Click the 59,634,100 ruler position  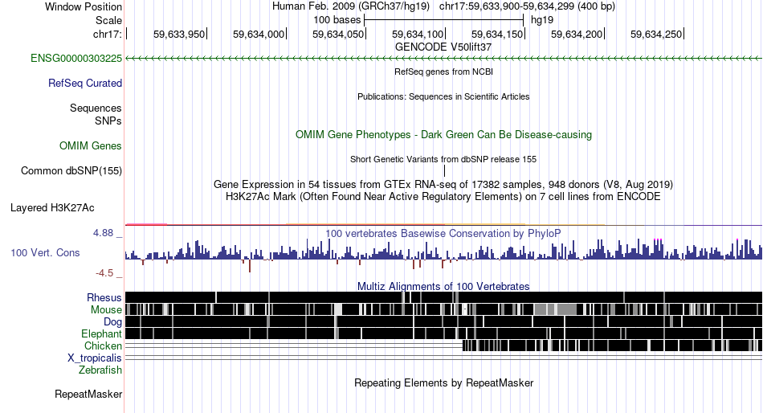[418, 35]
